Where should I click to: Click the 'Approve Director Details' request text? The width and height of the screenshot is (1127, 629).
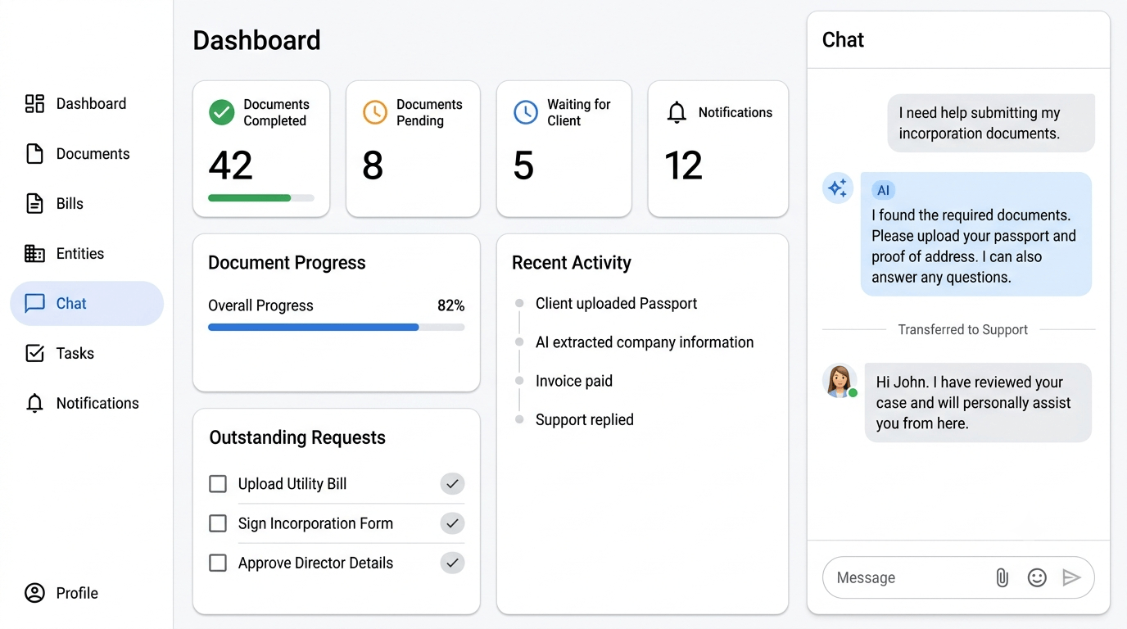tap(315, 563)
